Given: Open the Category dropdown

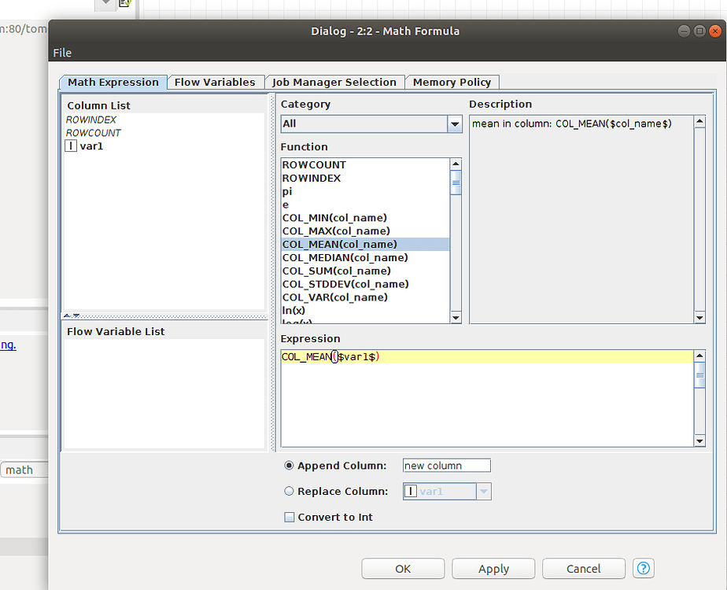Looking at the screenshot, I should point(454,124).
